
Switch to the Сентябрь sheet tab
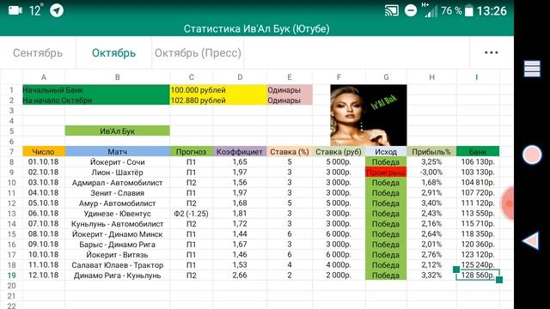click(38, 53)
